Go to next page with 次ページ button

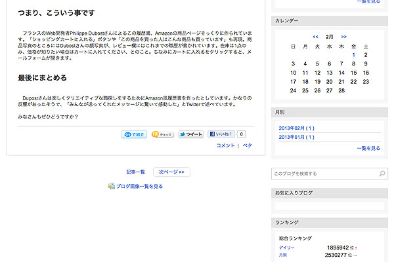click(x=171, y=172)
